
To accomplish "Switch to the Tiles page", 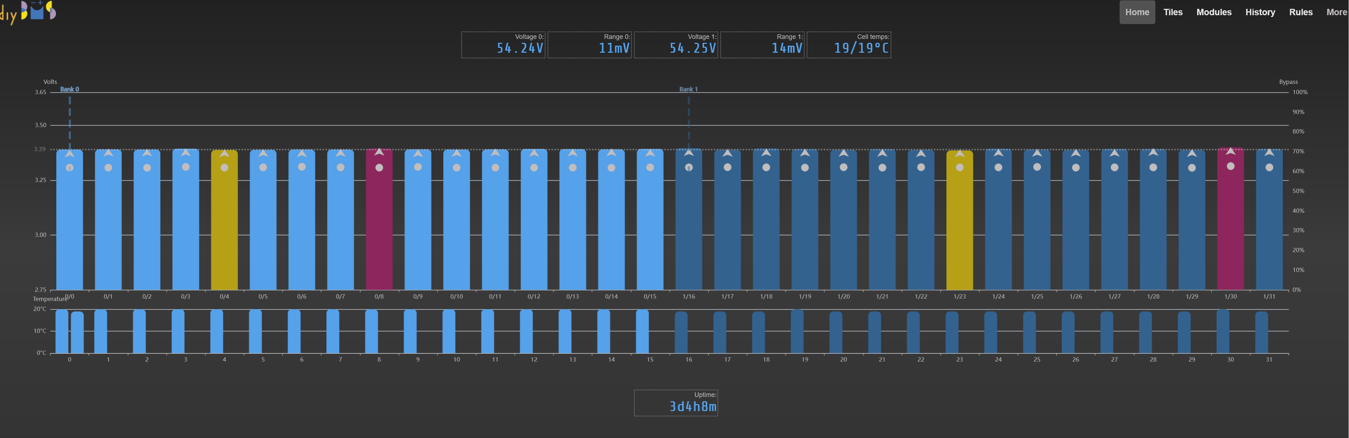I will [x=1172, y=12].
